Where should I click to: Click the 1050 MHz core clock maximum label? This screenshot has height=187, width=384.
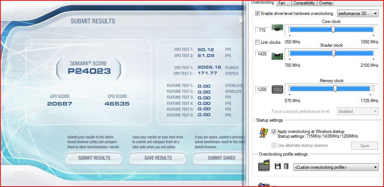pos(369,42)
